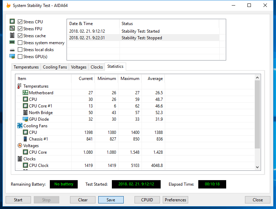Click the Minimum column header

[107, 79]
